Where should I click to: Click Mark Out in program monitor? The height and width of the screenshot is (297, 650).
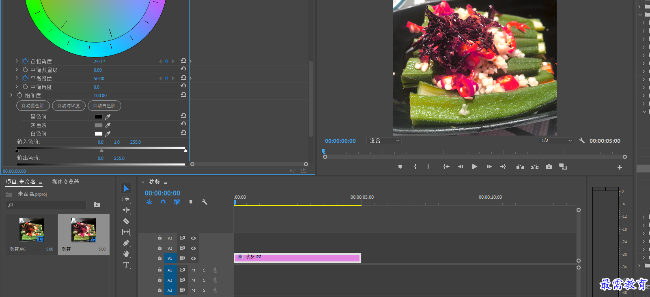coord(428,167)
